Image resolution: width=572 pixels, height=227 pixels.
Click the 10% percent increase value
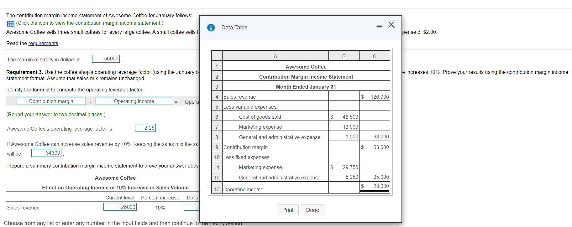coord(160,208)
